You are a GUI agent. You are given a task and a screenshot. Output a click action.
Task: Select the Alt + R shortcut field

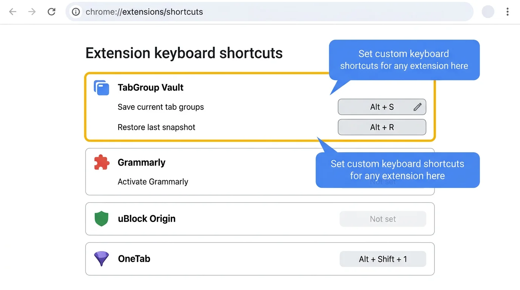coord(382,127)
